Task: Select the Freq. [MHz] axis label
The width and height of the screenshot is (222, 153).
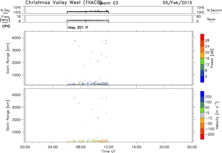Action: click(5, 19)
